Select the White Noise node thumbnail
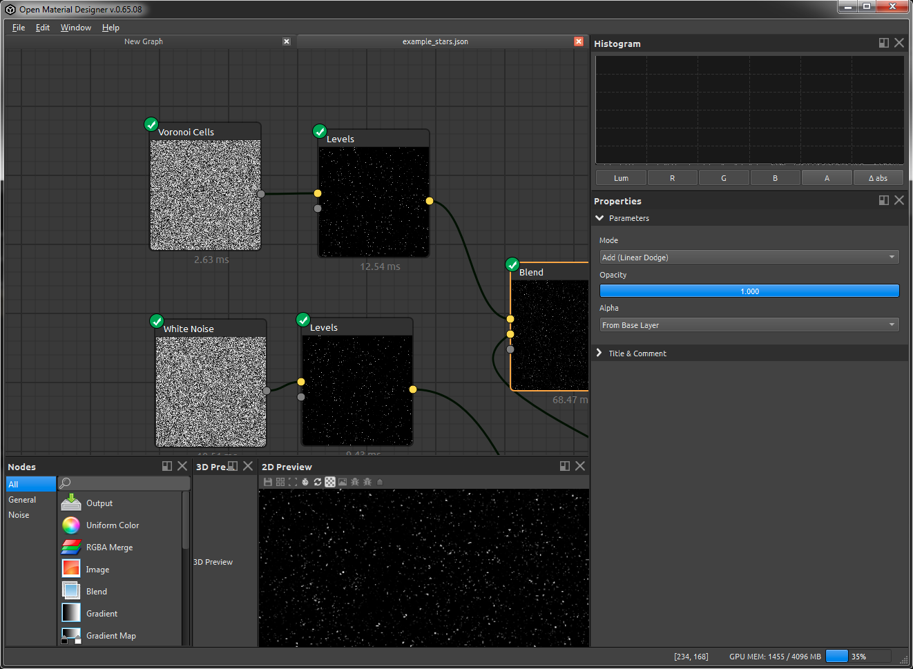The width and height of the screenshot is (913, 669). coord(211,391)
